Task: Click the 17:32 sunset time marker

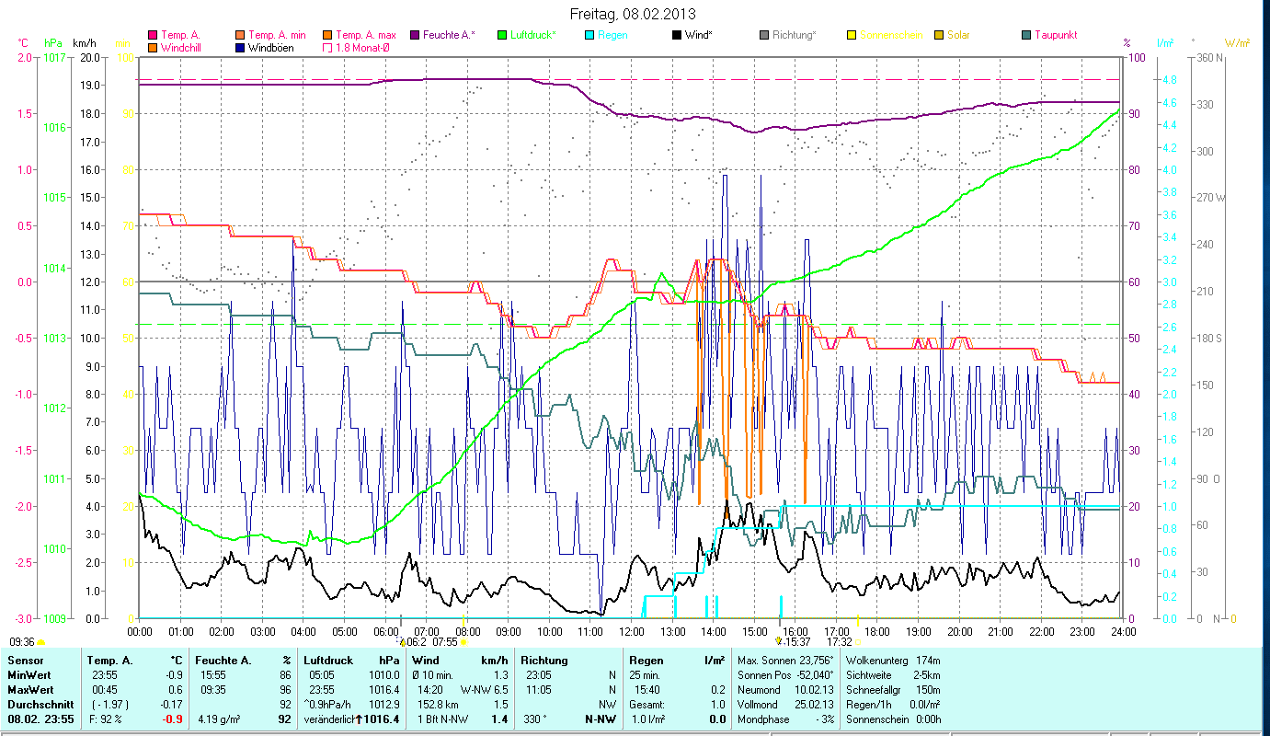Action: click(839, 642)
